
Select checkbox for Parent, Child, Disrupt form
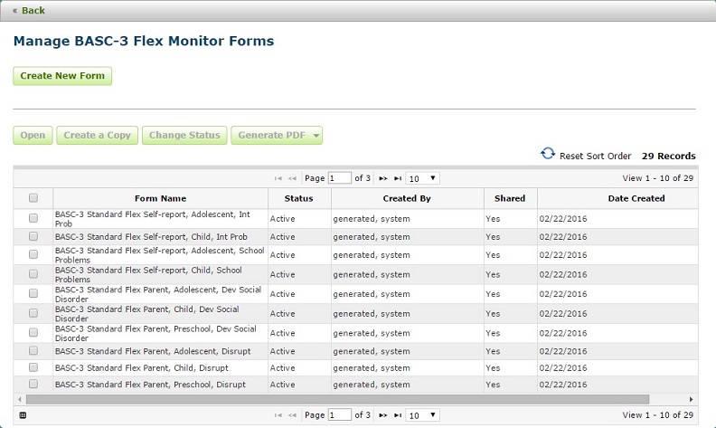pos(33,368)
